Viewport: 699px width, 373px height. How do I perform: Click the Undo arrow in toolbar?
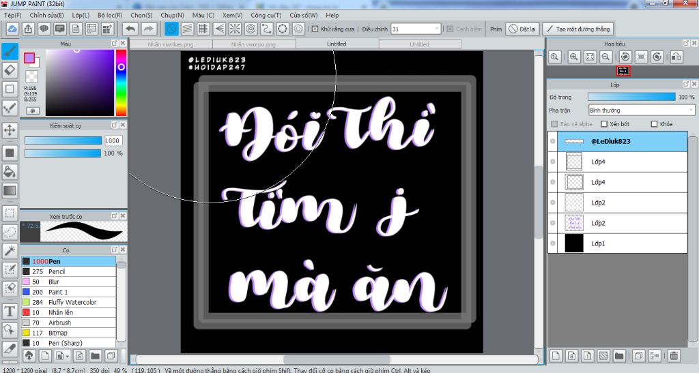[x=130, y=29]
